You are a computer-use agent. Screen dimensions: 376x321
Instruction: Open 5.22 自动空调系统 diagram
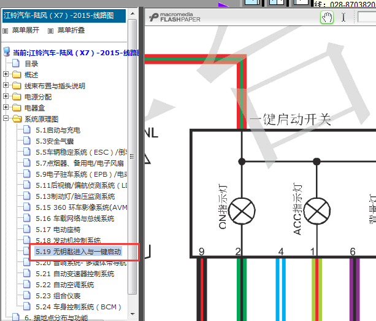click(65, 285)
